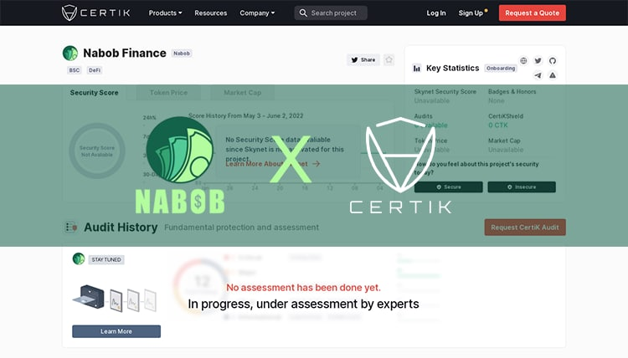Click the Audit History section icon
628x358 pixels.
71,228
